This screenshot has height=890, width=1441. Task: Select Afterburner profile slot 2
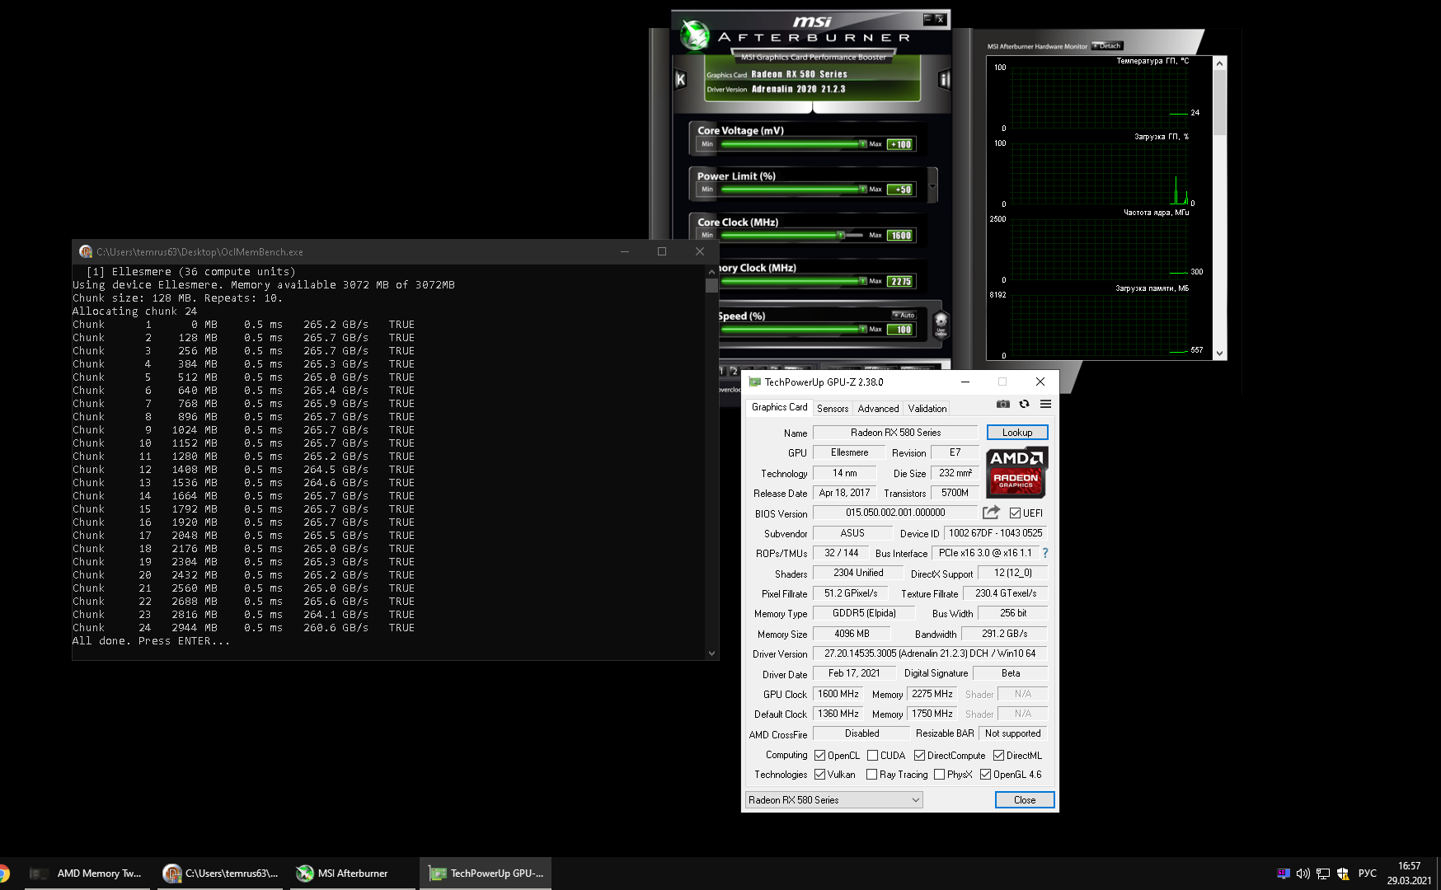coord(735,371)
